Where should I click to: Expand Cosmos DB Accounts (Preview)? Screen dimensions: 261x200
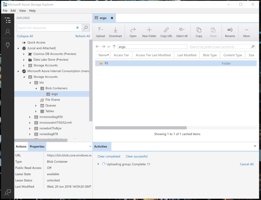click(x=24, y=54)
